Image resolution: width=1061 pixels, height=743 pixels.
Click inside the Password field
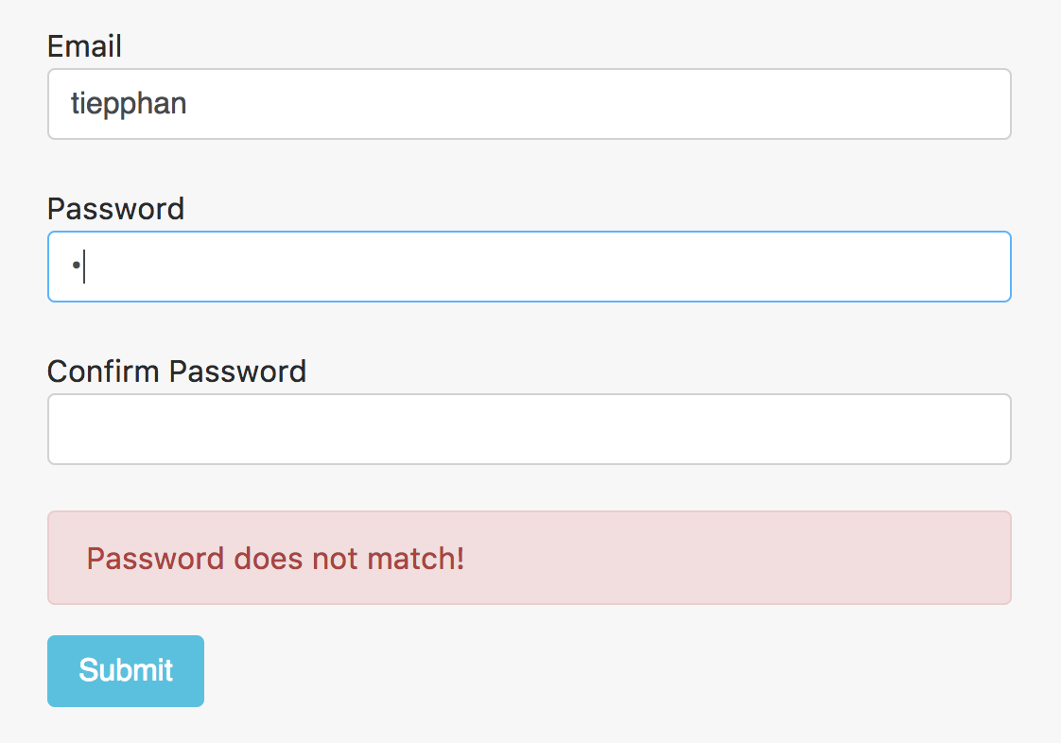(529, 267)
